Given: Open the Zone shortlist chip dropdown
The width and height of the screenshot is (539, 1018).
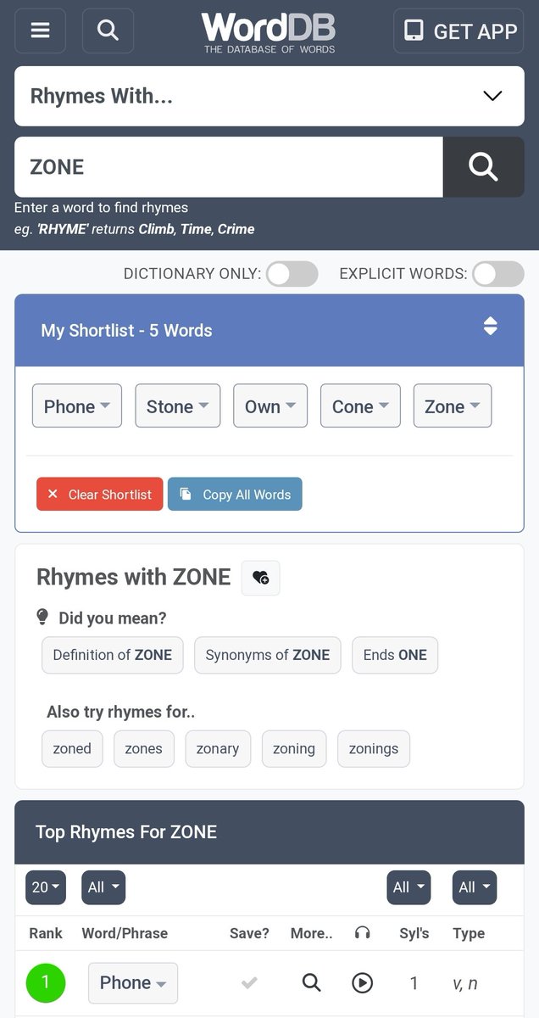Looking at the screenshot, I should click(453, 406).
